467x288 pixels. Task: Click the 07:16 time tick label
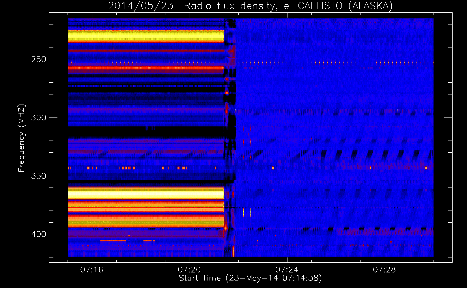(92, 270)
